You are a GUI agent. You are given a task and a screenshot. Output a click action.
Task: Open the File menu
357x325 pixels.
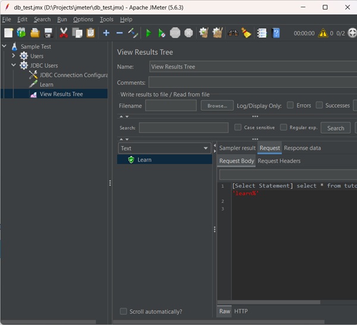(x=7, y=20)
